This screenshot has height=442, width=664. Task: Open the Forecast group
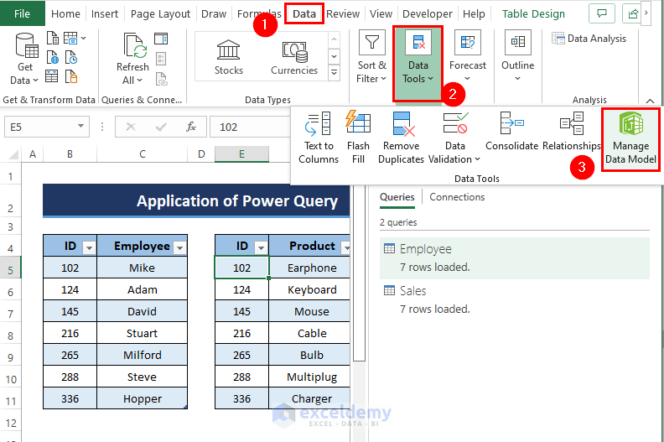(468, 57)
